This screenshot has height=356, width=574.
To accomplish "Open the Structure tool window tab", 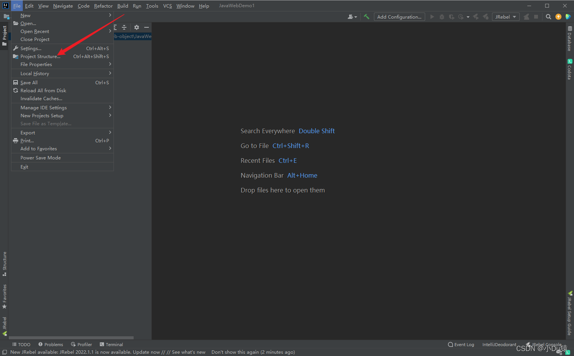I will click(x=4, y=264).
